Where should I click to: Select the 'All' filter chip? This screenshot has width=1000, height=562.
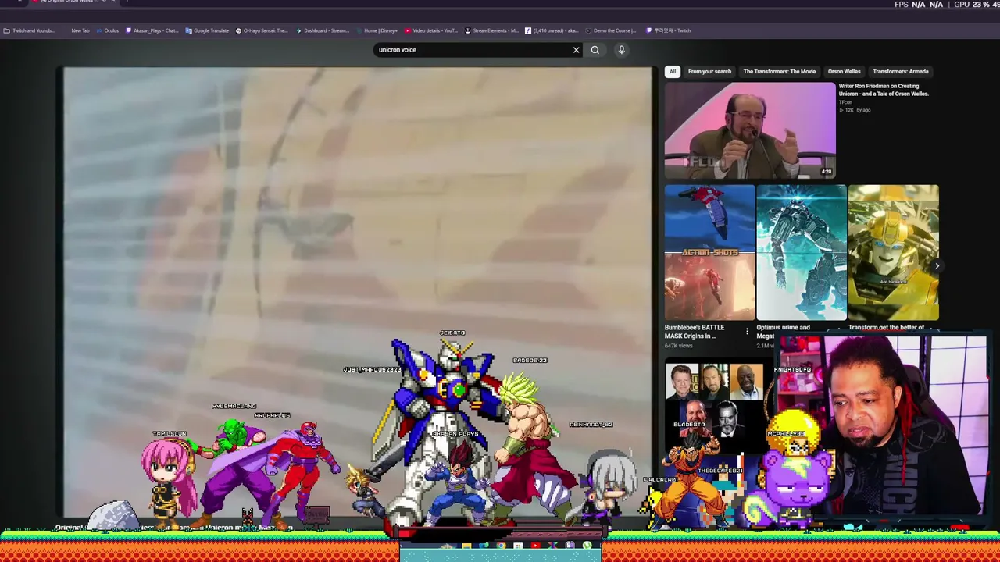(672, 72)
